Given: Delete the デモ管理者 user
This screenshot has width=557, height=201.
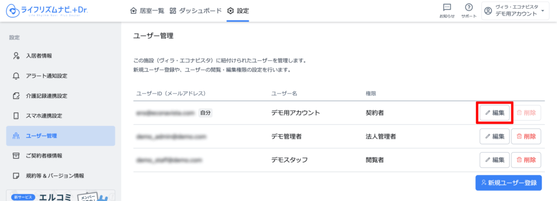Looking at the screenshot, I should [x=526, y=136].
